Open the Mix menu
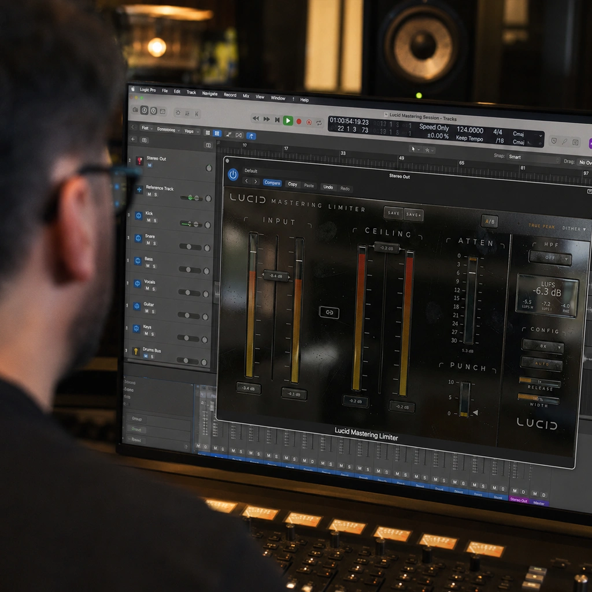 tap(246, 95)
